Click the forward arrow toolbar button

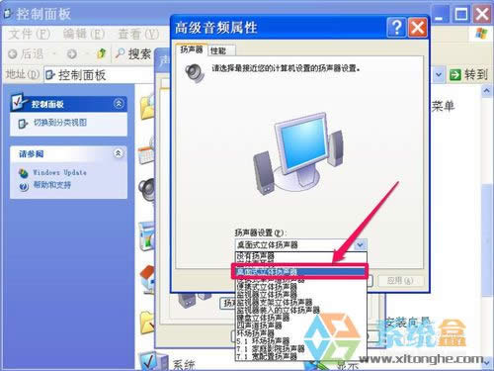coord(72,53)
